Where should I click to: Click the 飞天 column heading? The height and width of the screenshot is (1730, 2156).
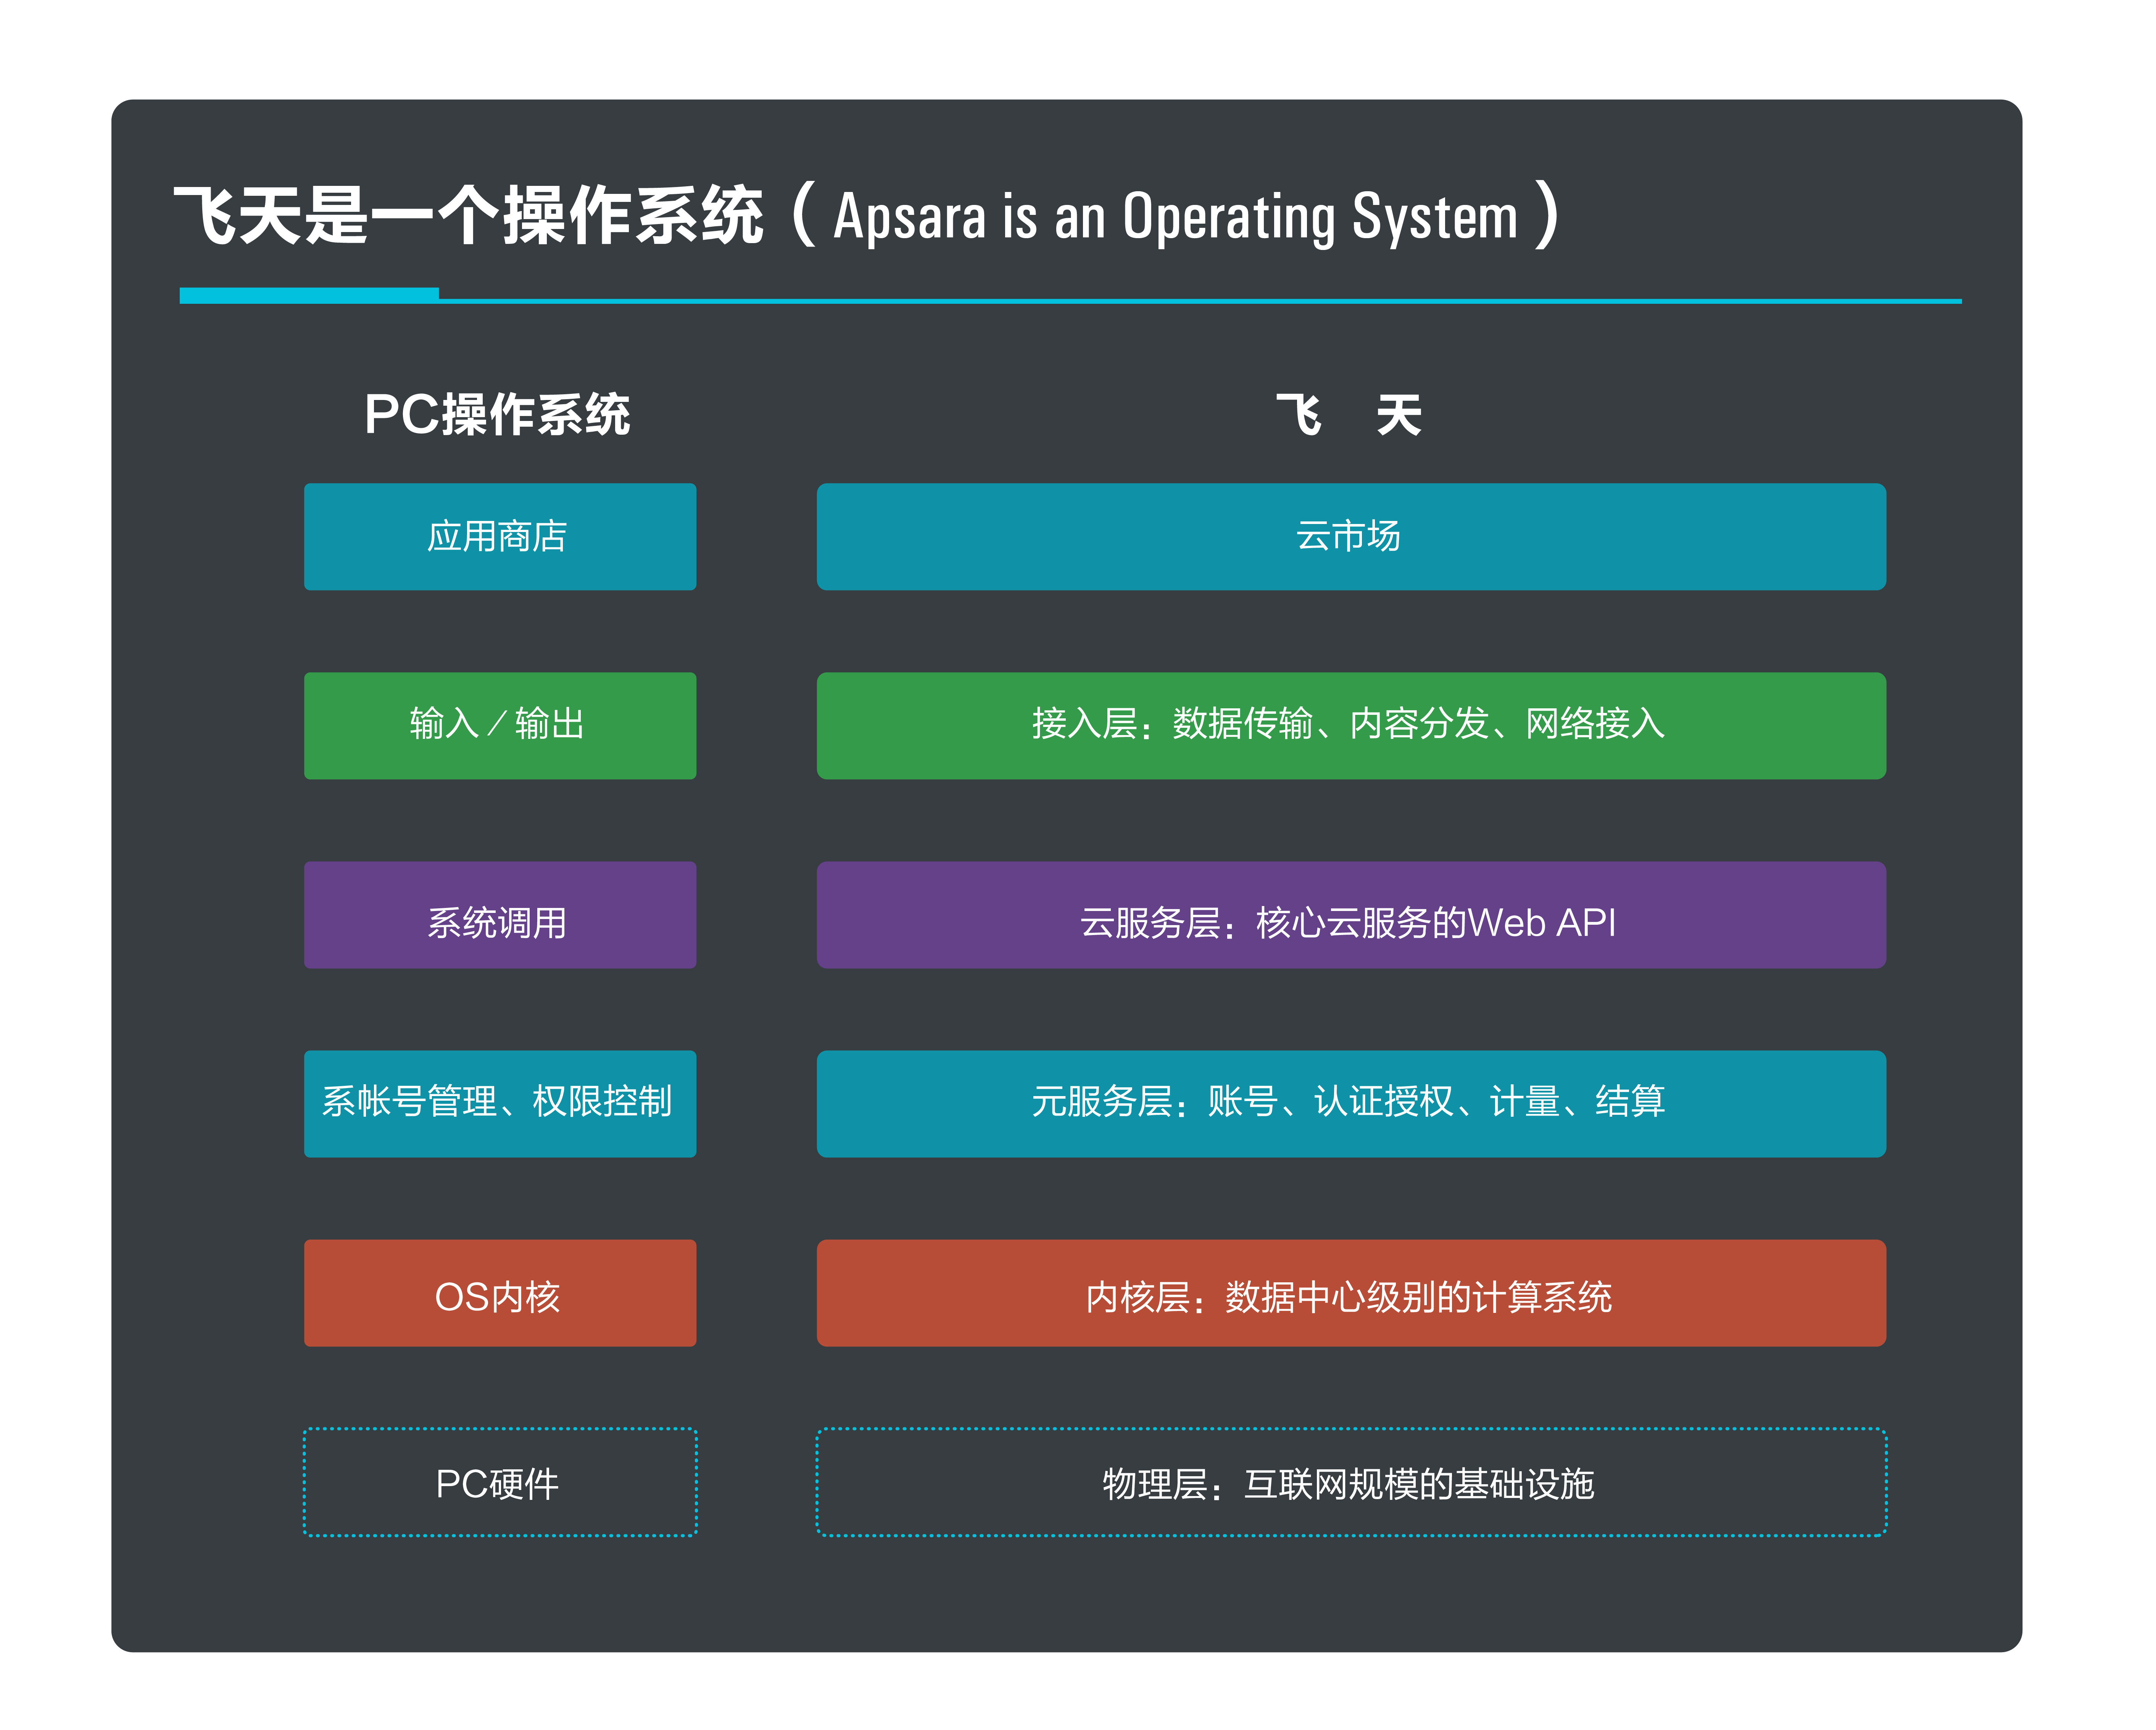tap(1348, 415)
